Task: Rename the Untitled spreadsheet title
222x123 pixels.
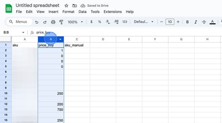Action: (37, 6)
